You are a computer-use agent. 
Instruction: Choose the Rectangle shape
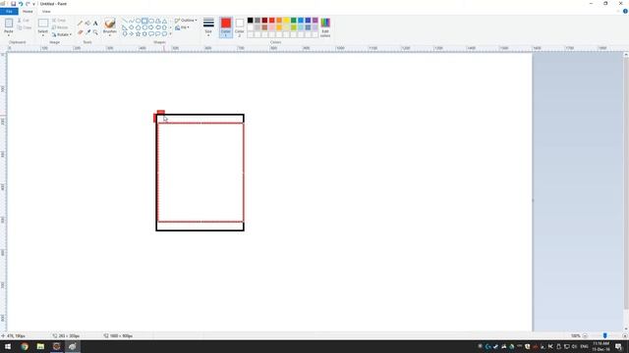(144, 21)
